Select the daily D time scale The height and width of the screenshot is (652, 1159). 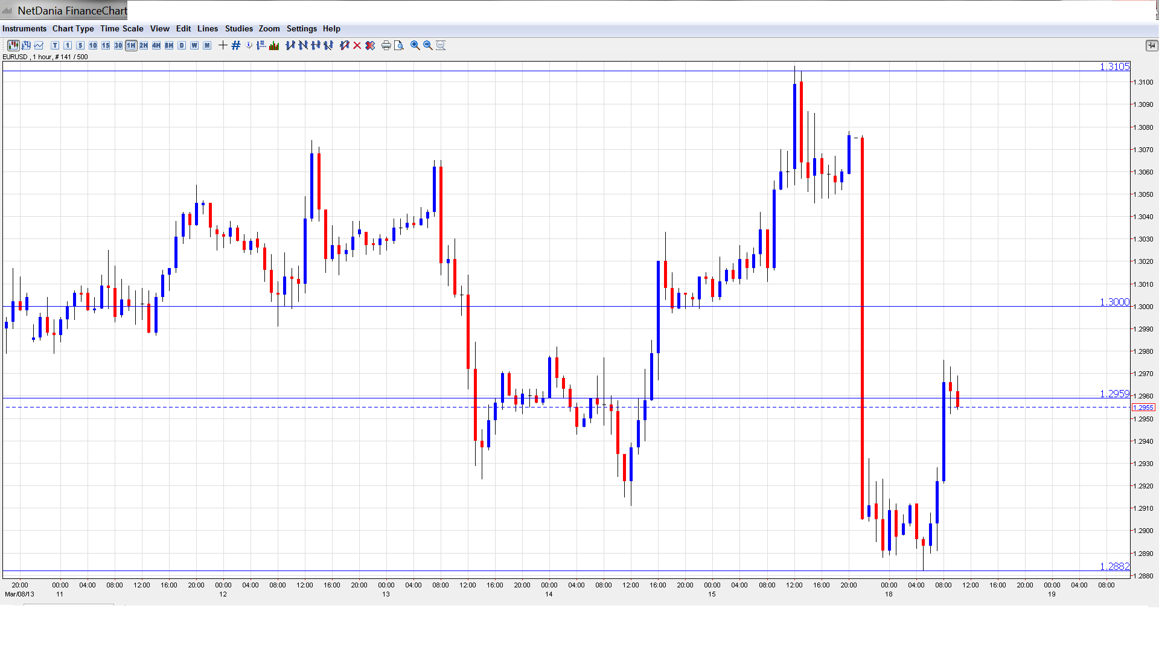(182, 45)
